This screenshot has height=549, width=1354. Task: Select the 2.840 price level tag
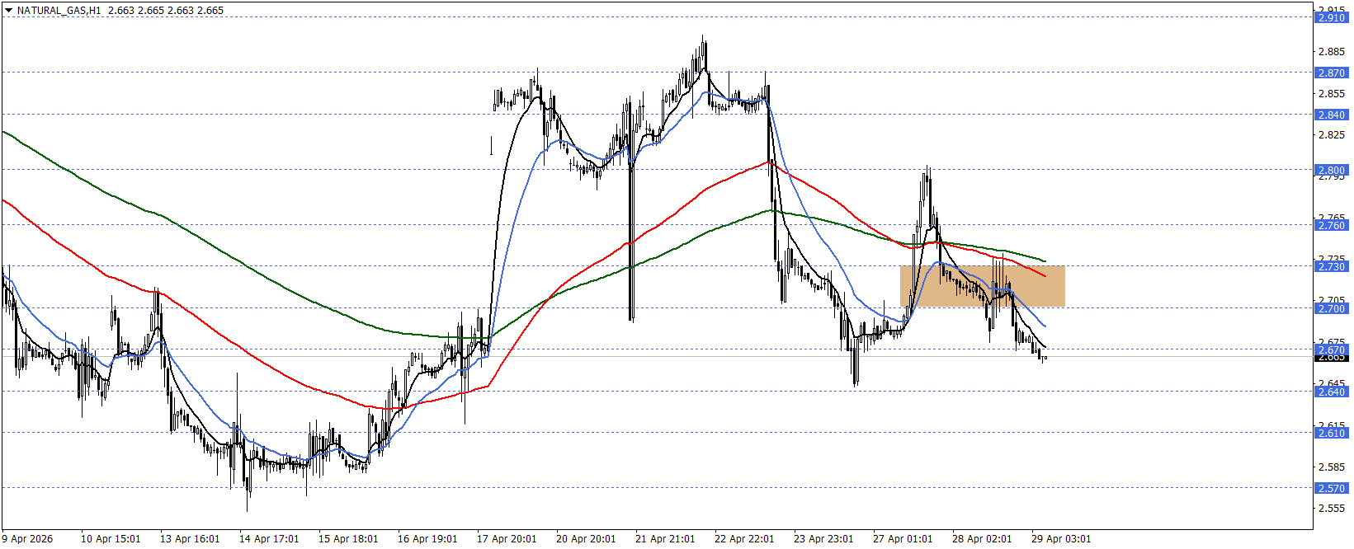(x=1331, y=115)
